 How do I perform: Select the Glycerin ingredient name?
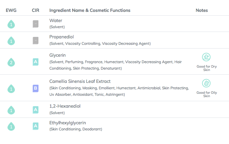(x=58, y=55)
